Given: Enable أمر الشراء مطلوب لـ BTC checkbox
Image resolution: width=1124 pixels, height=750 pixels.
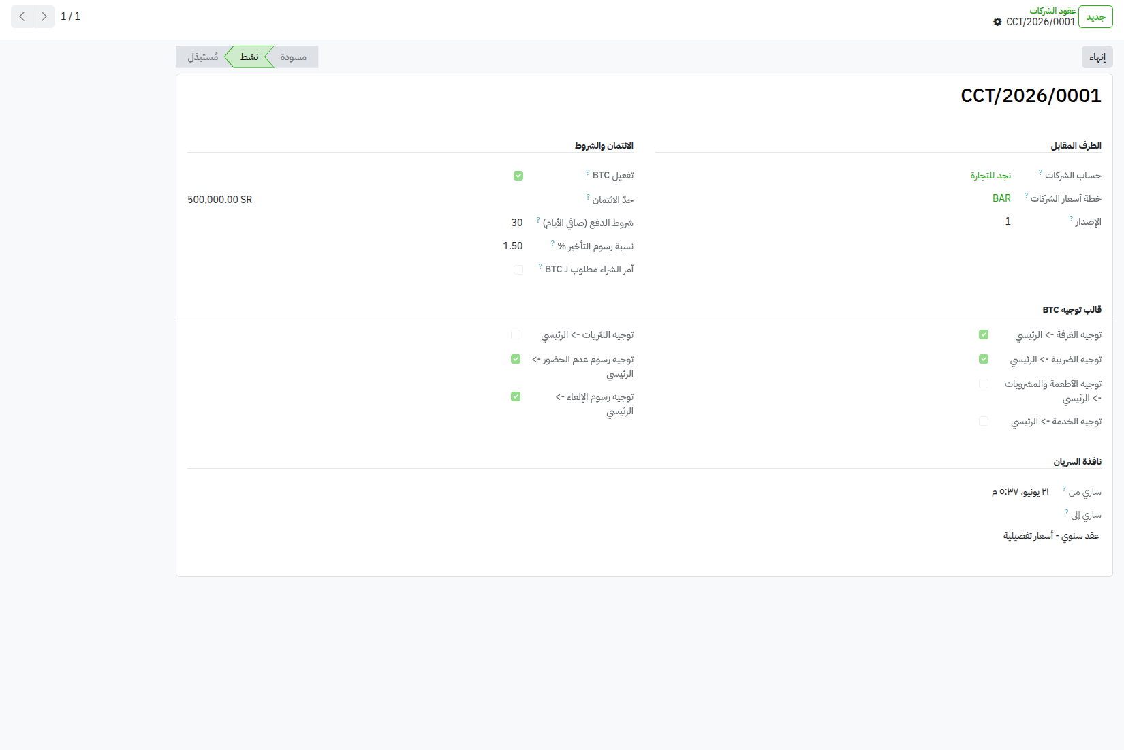Looking at the screenshot, I should coord(518,270).
